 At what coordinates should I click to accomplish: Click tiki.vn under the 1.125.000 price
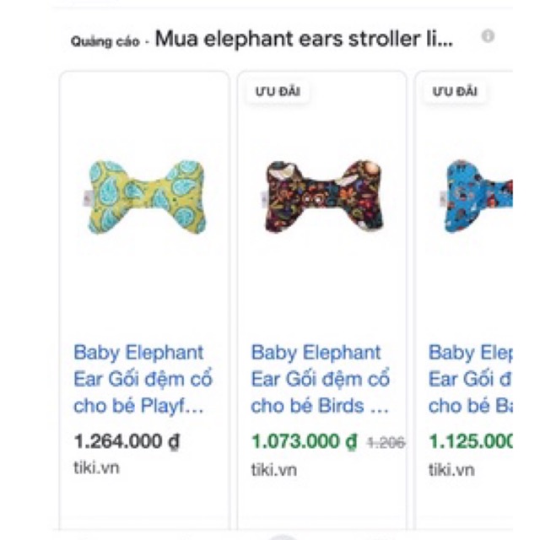[451, 469]
